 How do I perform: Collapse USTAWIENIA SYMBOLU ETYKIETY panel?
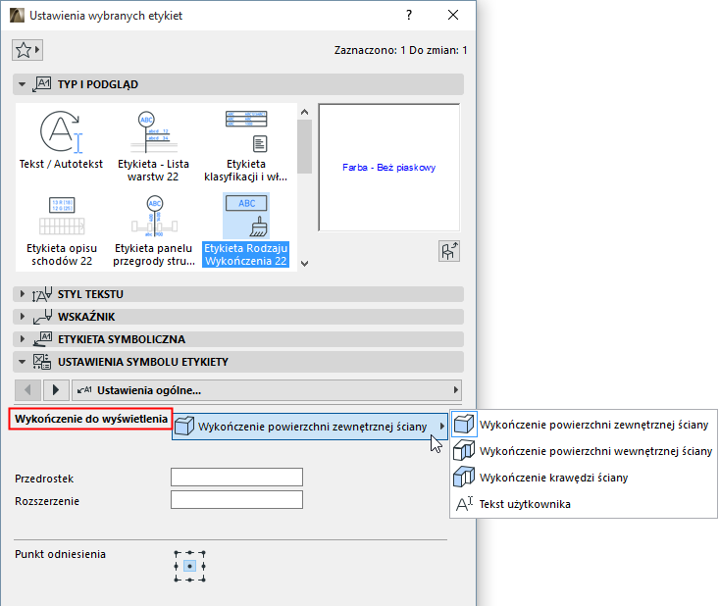(22, 362)
